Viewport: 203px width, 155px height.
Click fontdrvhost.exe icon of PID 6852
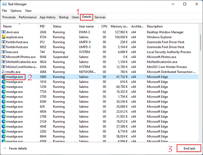(x=3, y=47)
